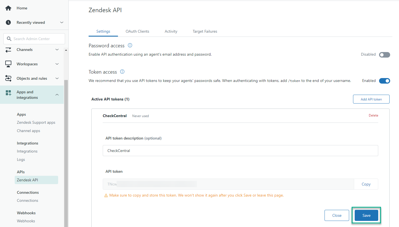Disable the Token access toggle
The height and width of the screenshot is (227, 399).
pos(385,81)
